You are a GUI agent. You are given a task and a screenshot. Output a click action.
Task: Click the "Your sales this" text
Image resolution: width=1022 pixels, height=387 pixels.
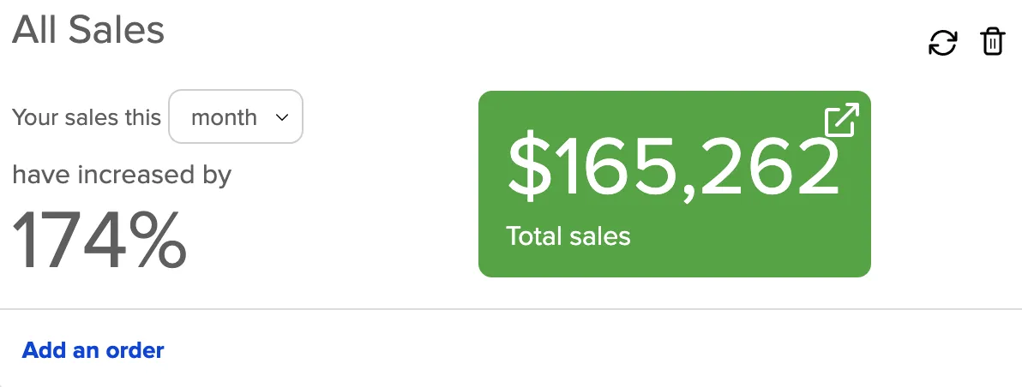click(x=87, y=117)
